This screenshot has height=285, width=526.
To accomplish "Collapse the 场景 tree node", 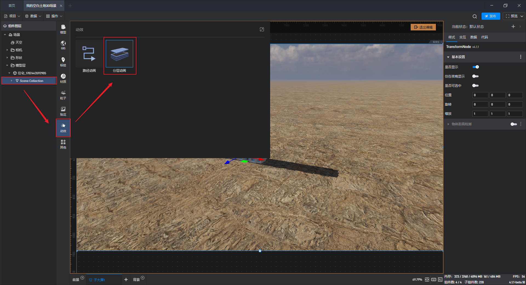I will (x=5, y=35).
